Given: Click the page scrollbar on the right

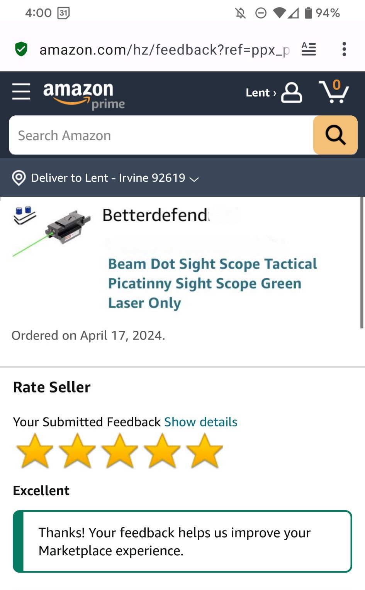Looking at the screenshot, I should [362, 262].
